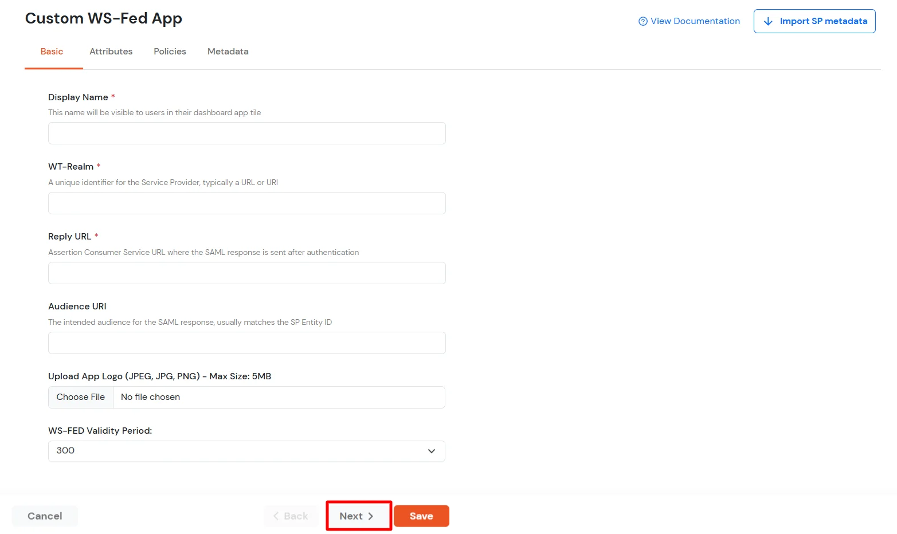The width and height of the screenshot is (897, 534).
Task: Switch to the Attributes tab
Action: (111, 52)
